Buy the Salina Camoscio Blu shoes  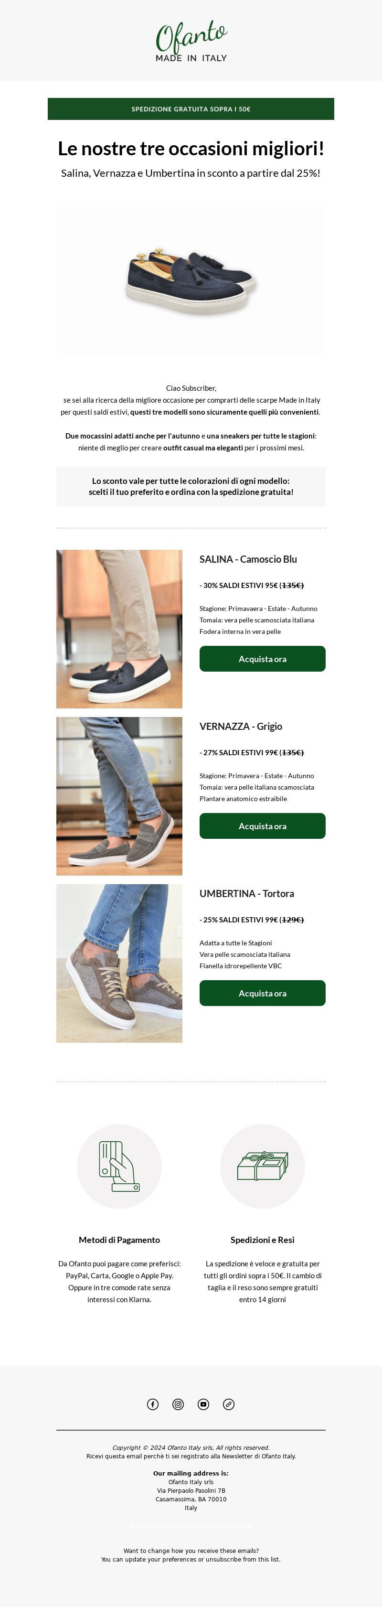[x=262, y=659]
